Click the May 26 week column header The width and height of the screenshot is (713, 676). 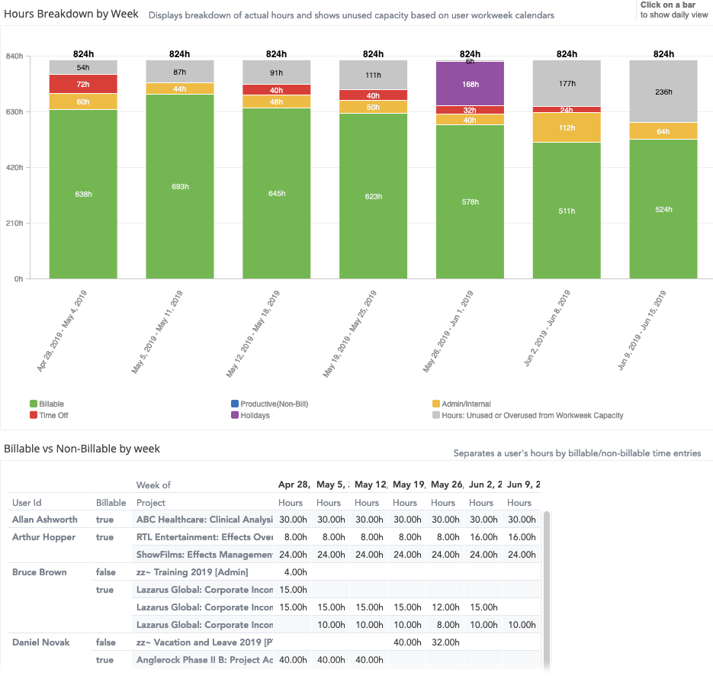[x=447, y=484]
